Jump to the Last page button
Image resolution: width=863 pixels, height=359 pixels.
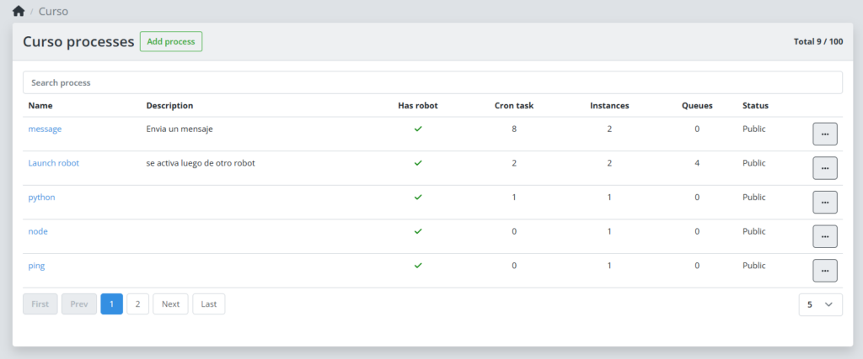(x=209, y=304)
